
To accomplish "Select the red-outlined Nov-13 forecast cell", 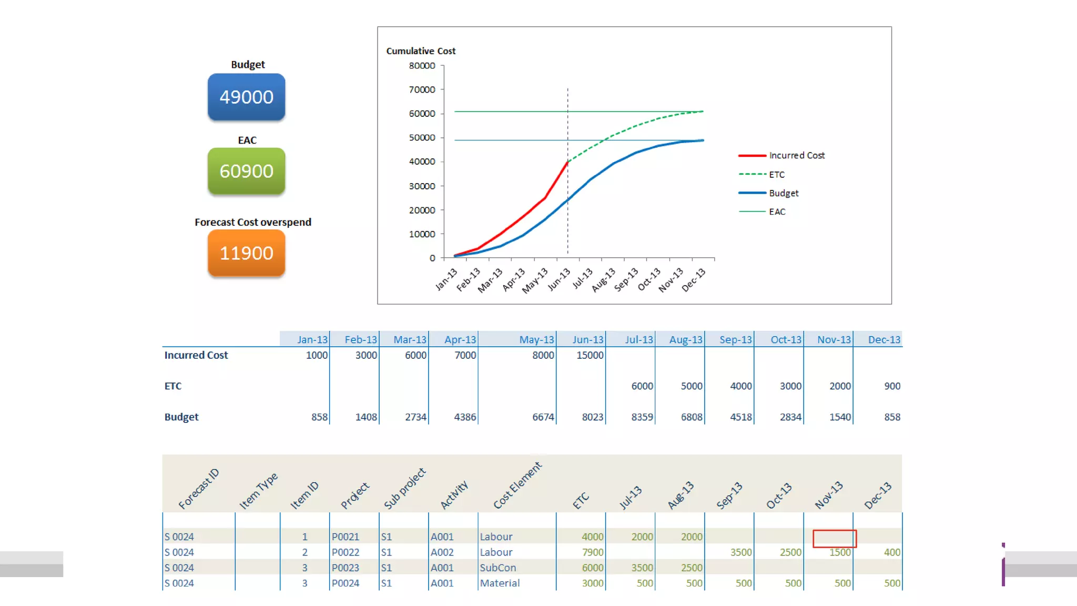I will tap(834, 538).
